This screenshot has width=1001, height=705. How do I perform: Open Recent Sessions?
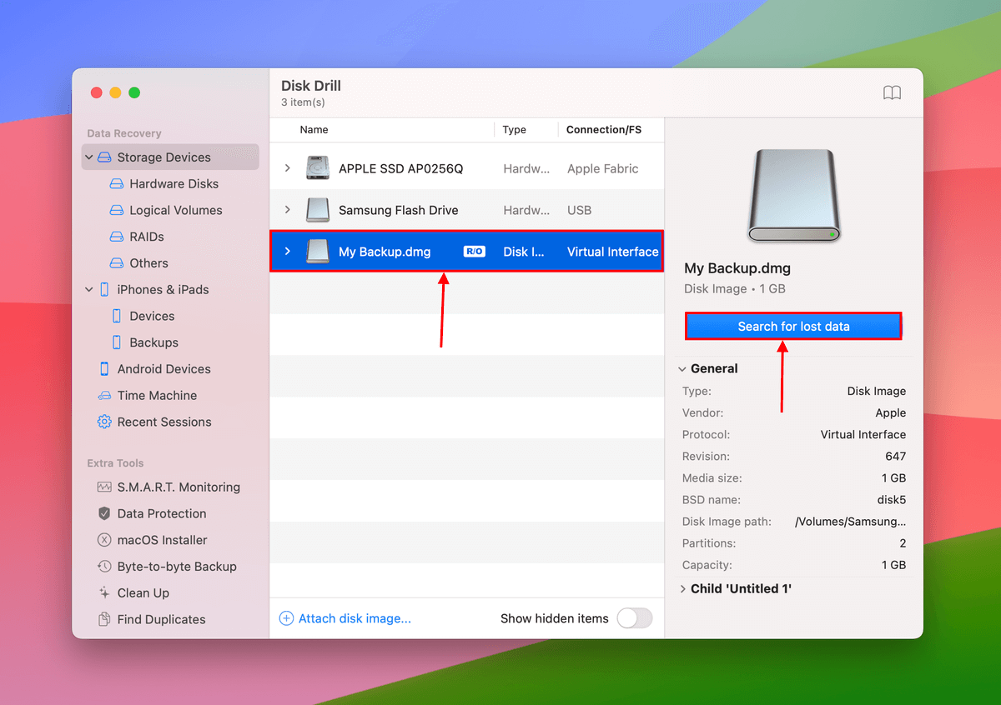click(163, 422)
